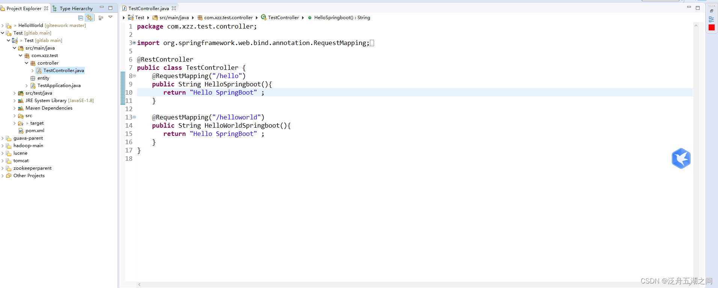Open Project Explorer View Menu dropdown
Screen dimensions: 718x288
[110, 17]
